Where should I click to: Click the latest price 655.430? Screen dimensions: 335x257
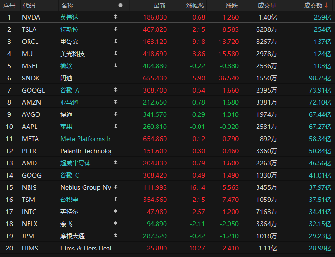(x=155, y=78)
